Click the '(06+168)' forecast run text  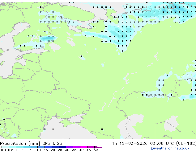point(186,144)
